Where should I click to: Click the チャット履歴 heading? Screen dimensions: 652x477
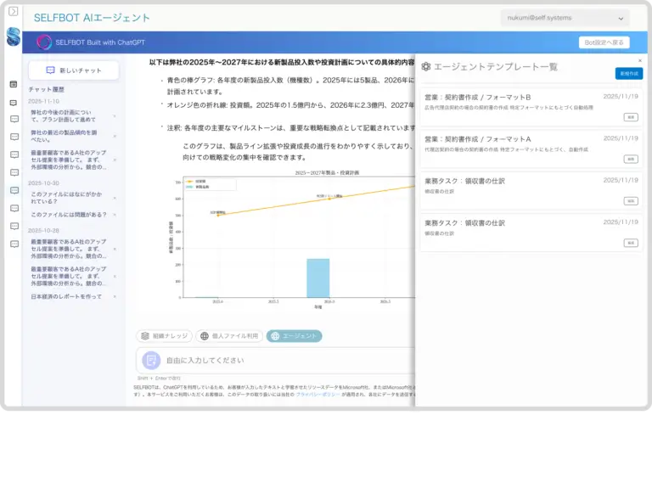tap(46, 89)
